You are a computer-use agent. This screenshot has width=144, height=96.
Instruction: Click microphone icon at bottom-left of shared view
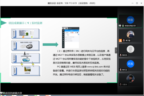[x=4, y=93]
